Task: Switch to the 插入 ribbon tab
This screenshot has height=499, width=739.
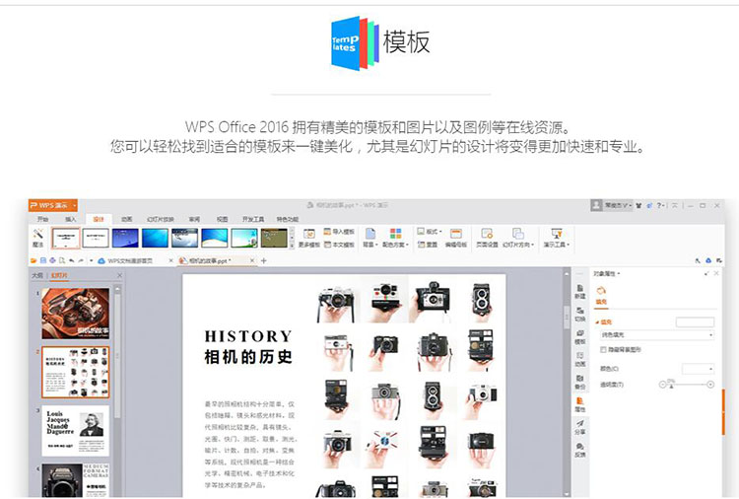Action: coord(70,219)
